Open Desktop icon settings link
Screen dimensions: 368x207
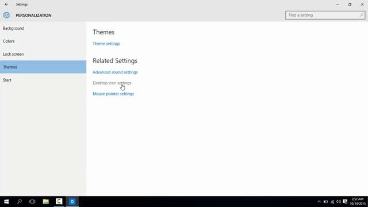click(112, 83)
